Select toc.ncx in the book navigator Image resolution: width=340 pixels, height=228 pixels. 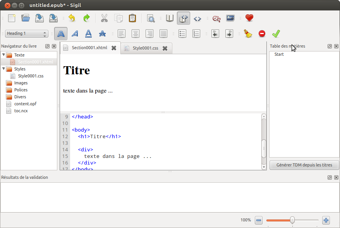click(x=21, y=111)
